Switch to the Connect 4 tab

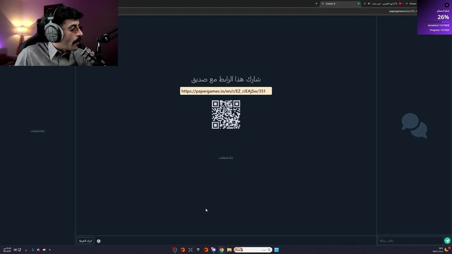pyautogui.click(x=341, y=4)
